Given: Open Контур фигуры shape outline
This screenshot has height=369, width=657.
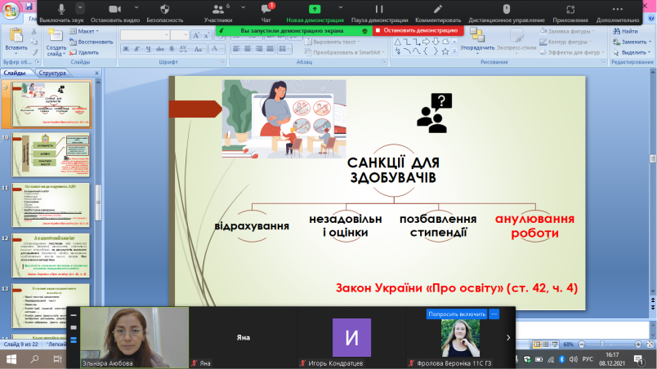Looking at the screenshot, I should 565,42.
